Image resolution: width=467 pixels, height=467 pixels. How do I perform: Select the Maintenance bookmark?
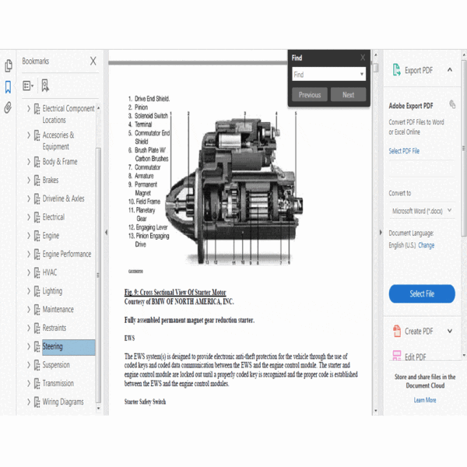(58, 310)
